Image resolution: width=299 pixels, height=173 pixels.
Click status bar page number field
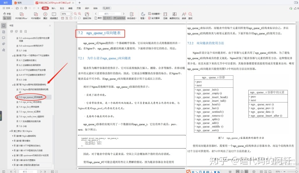pos(27,171)
